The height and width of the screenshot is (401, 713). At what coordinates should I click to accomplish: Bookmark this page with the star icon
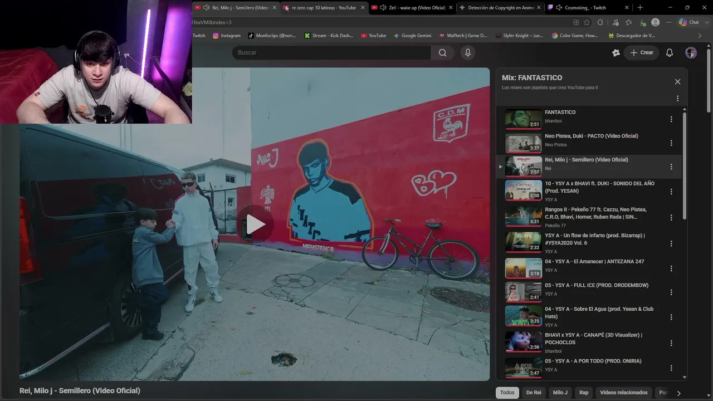click(587, 22)
